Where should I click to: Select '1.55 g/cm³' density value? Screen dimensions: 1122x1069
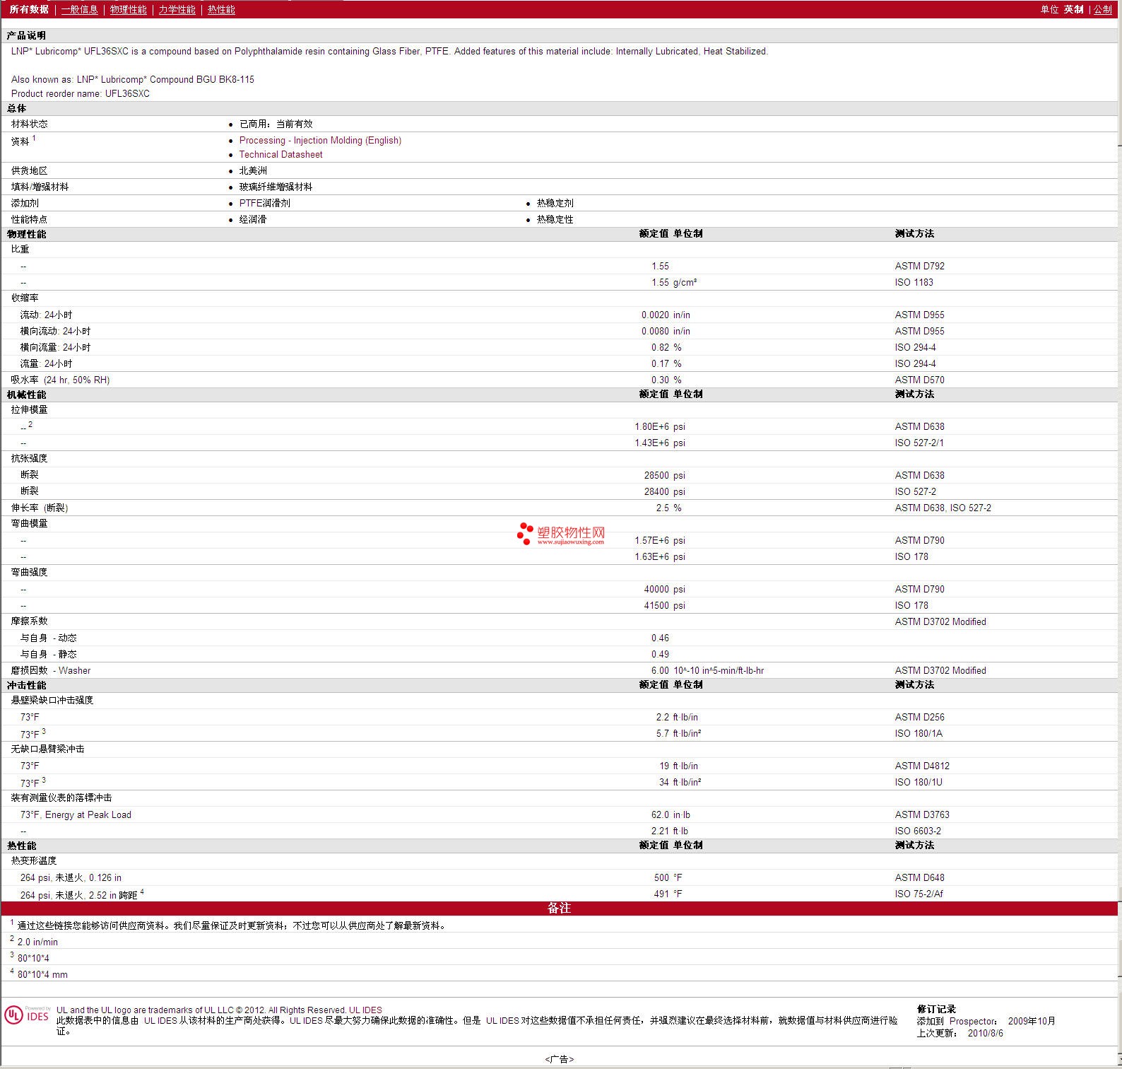674,282
